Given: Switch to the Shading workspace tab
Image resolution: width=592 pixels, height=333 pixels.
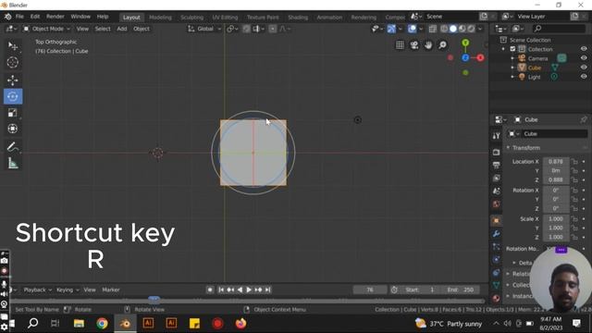Looking at the screenshot, I should (x=298, y=18).
